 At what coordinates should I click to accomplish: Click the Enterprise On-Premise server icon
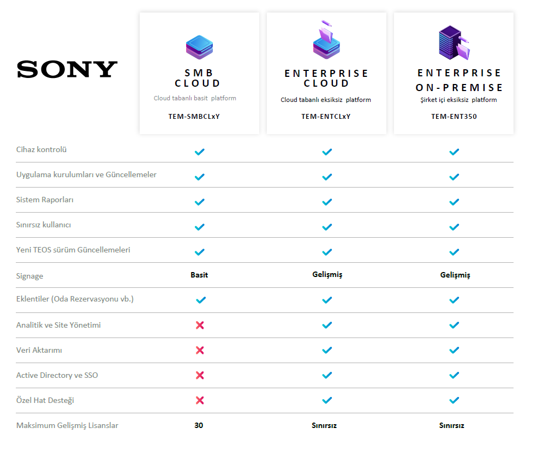(x=454, y=43)
